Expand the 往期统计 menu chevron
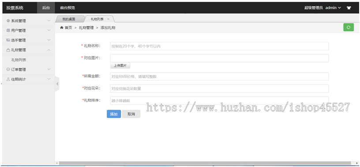This screenshot has width=360, height=167. [x=49, y=79]
